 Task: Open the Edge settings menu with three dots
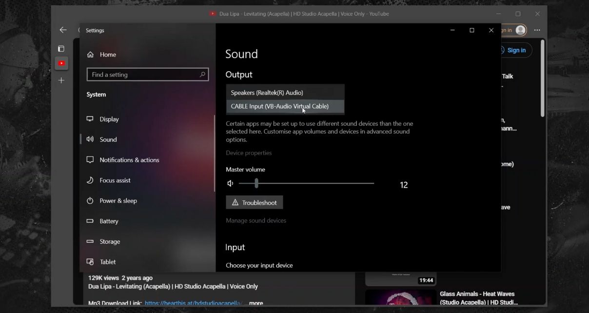pos(537,30)
